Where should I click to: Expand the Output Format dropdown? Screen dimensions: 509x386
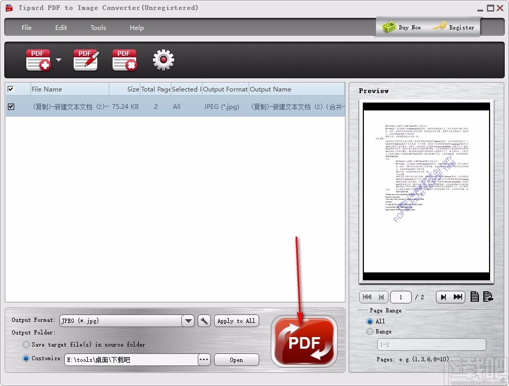[x=188, y=321]
